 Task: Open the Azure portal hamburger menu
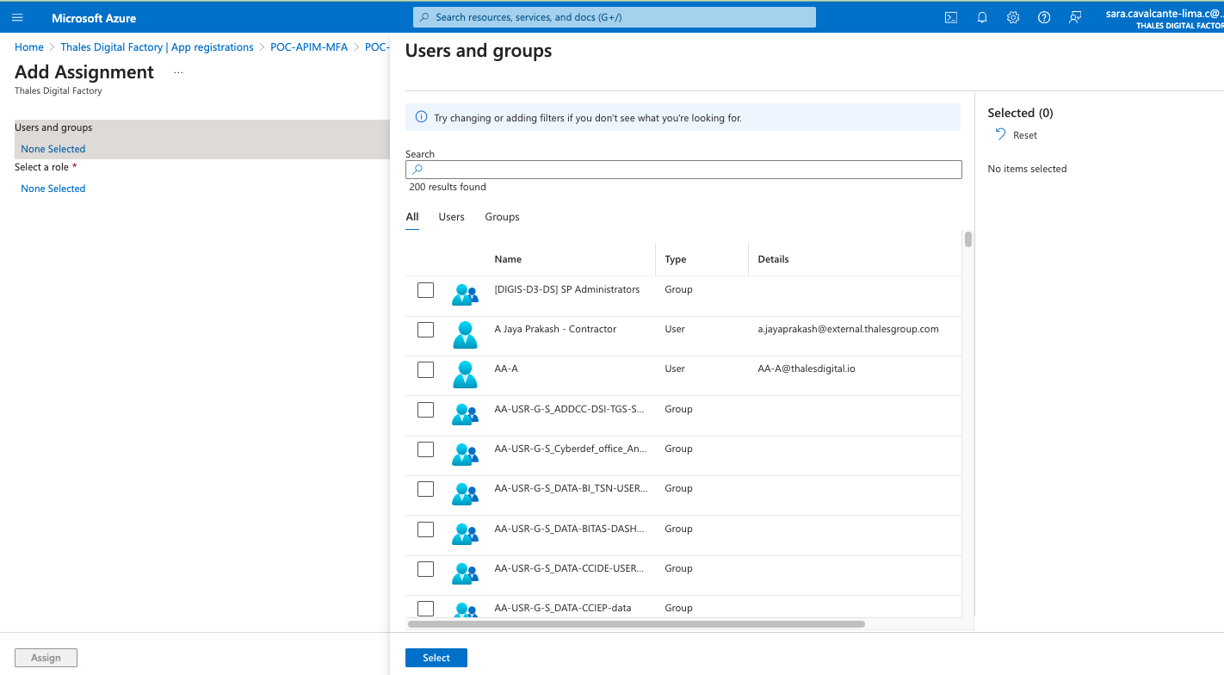coord(17,17)
